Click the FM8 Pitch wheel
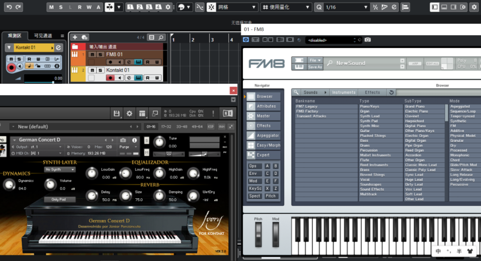Viewport: 481px width, 261px height. point(258,234)
